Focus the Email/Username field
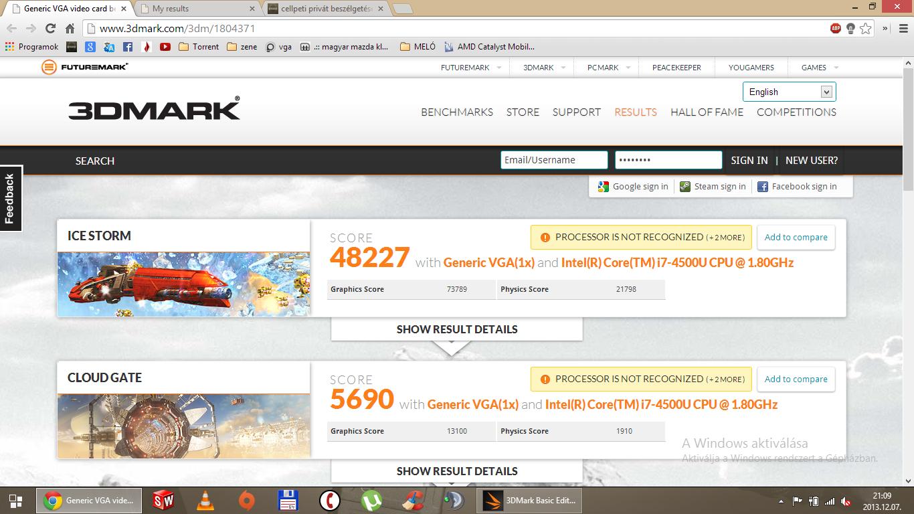 [554, 160]
